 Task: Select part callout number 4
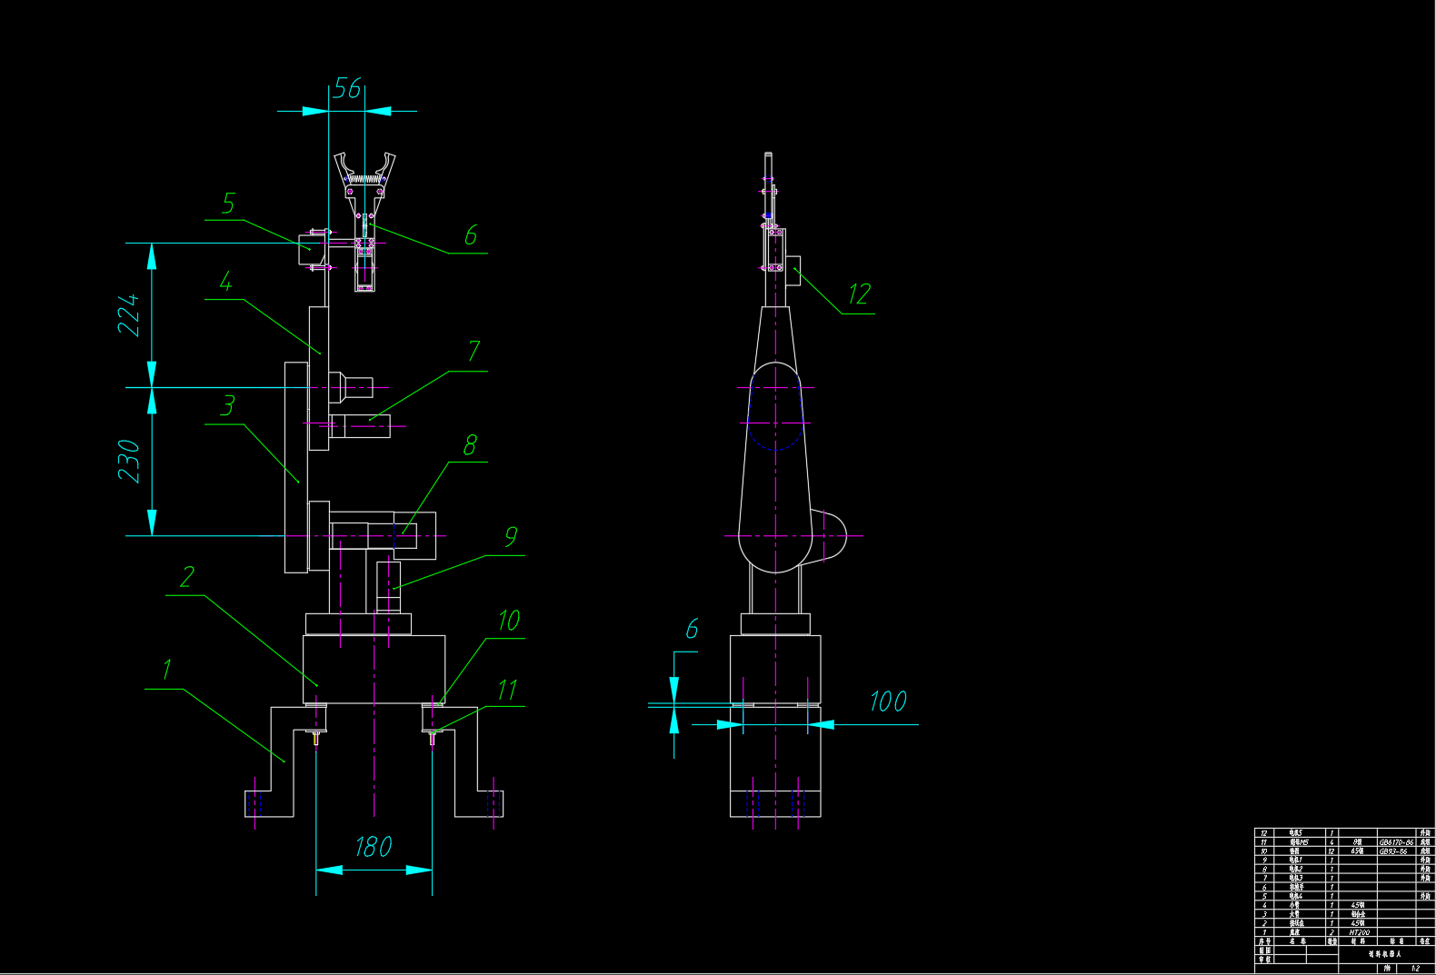225,282
